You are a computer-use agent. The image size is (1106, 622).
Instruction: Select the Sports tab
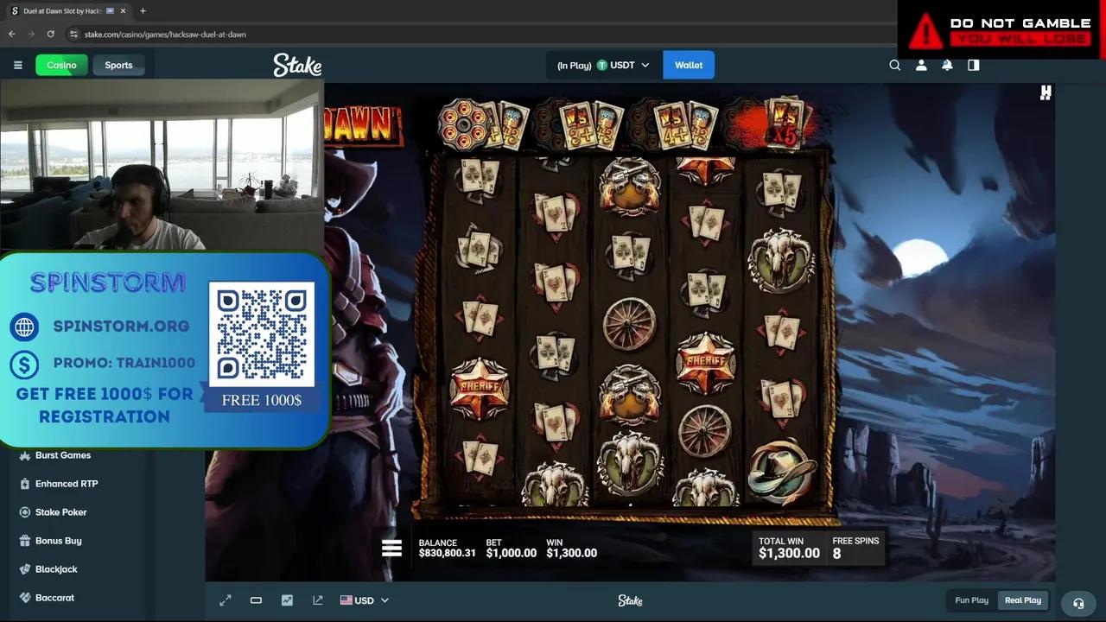(x=118, y=65)
